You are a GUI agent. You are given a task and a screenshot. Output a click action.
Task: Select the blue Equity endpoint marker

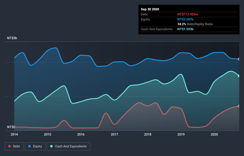[239, 59]
